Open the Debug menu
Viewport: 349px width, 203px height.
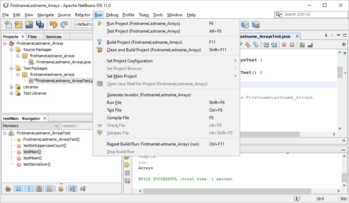pyautogui.click(x=112, y=15)
